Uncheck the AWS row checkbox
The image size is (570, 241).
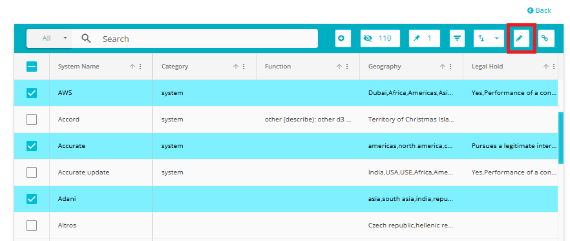pos(32,93)
